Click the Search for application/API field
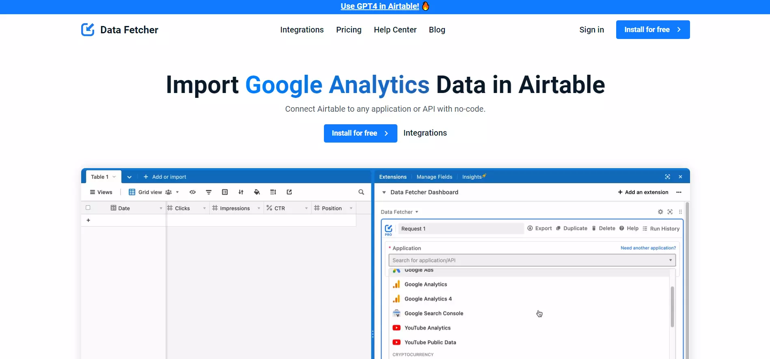Screen dimensions: 770x359 (x=532, y=260)
